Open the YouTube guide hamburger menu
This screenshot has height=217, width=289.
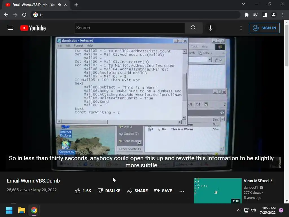(x=10, y=28)
